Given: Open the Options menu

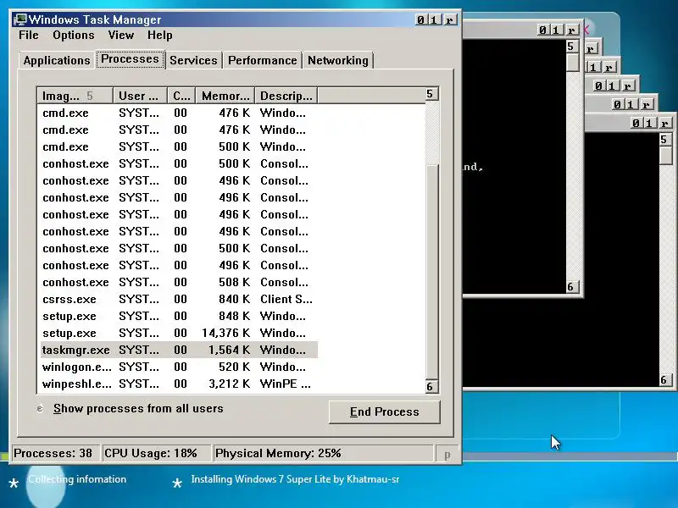Looking at the screenshot, I should coord(74,35).
